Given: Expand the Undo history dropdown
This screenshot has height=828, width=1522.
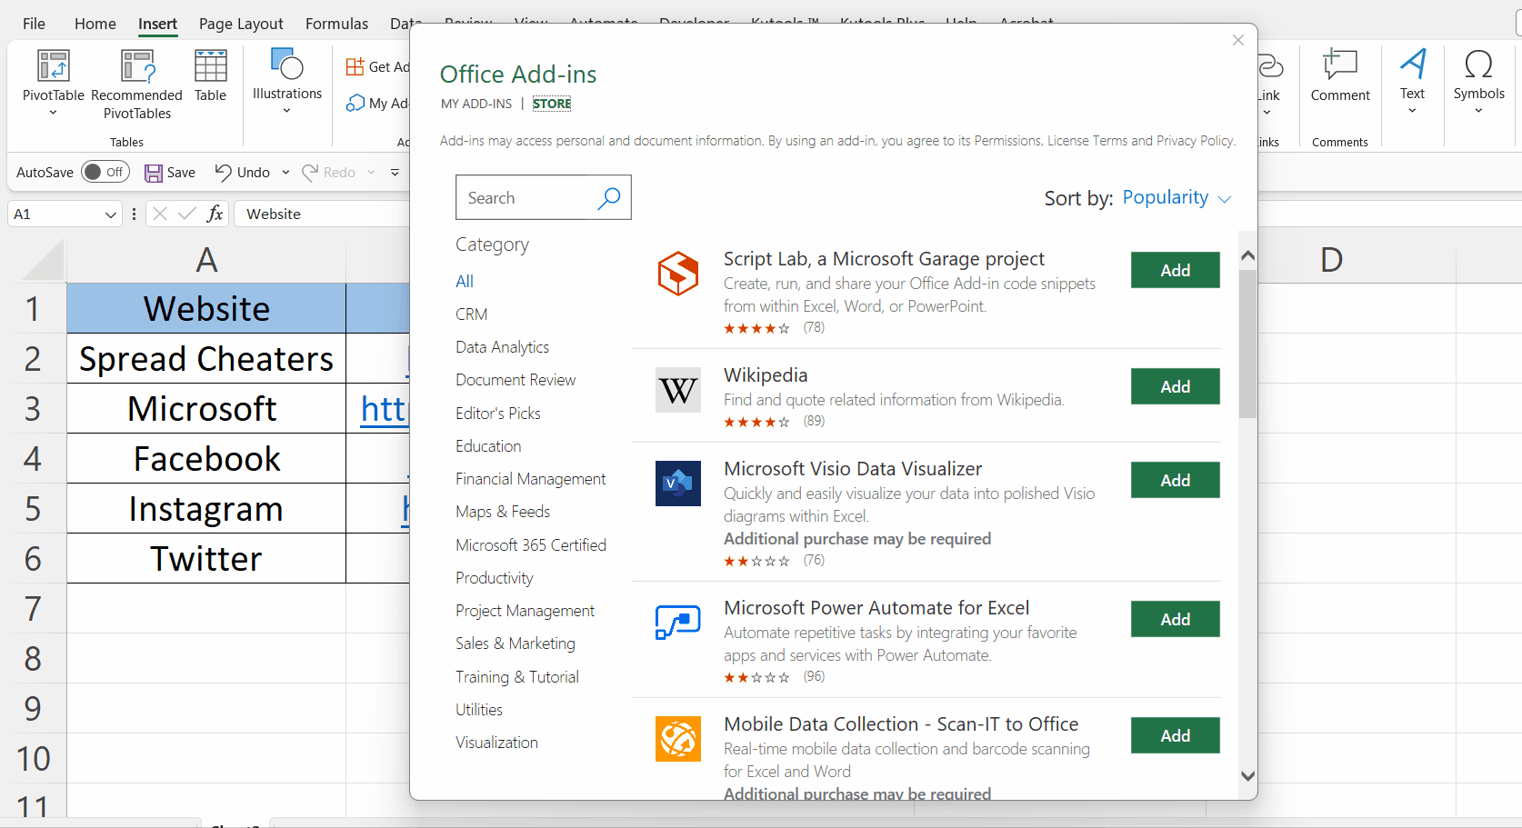Looking at the screenshot, I should pos(285,172).
